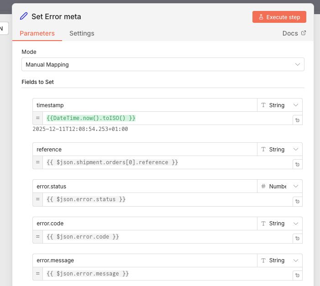Click the reset icon for error.message value

click(x=297, y=276)
